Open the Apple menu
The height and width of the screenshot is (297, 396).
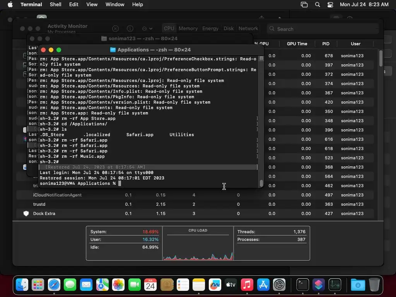10,5
